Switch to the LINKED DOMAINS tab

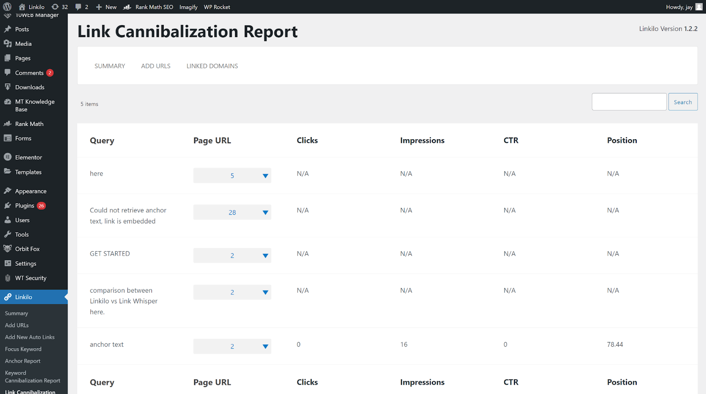pyautogui.click(x=212, y=66)
